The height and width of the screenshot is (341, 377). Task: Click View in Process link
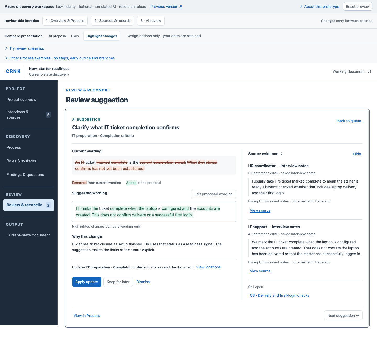click(x=87, y=316)
